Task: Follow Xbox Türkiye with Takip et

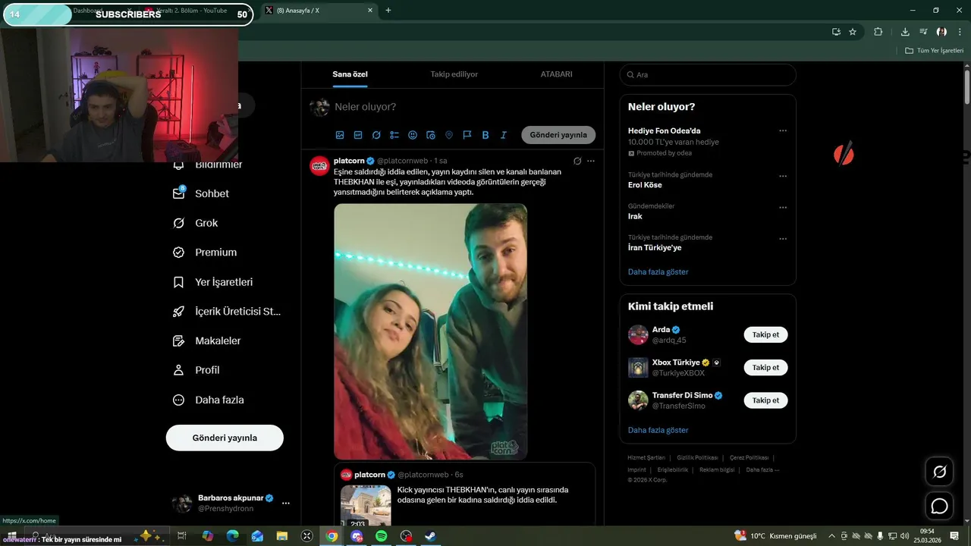Action: click(765, 367)
